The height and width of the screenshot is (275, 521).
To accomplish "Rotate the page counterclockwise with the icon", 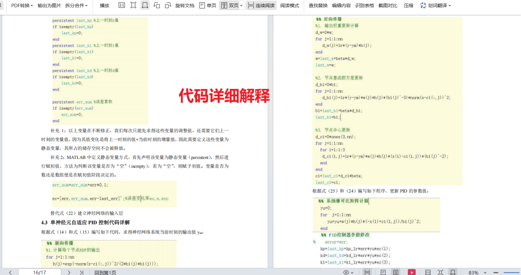I will tap(157, 5).
